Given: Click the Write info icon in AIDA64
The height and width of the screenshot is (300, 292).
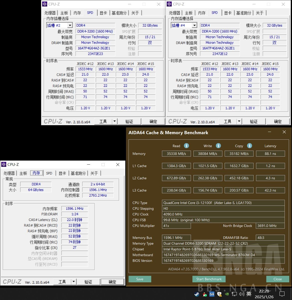Looking at the screenshot, I should pyautogui.click(x=218, y=146).
